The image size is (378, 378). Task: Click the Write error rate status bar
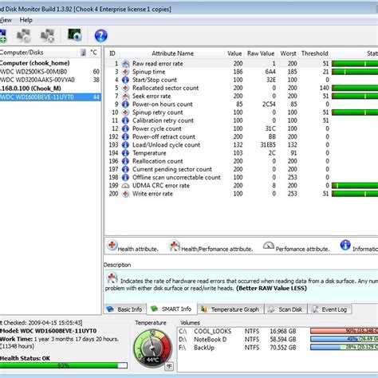(x=355, y=194)
